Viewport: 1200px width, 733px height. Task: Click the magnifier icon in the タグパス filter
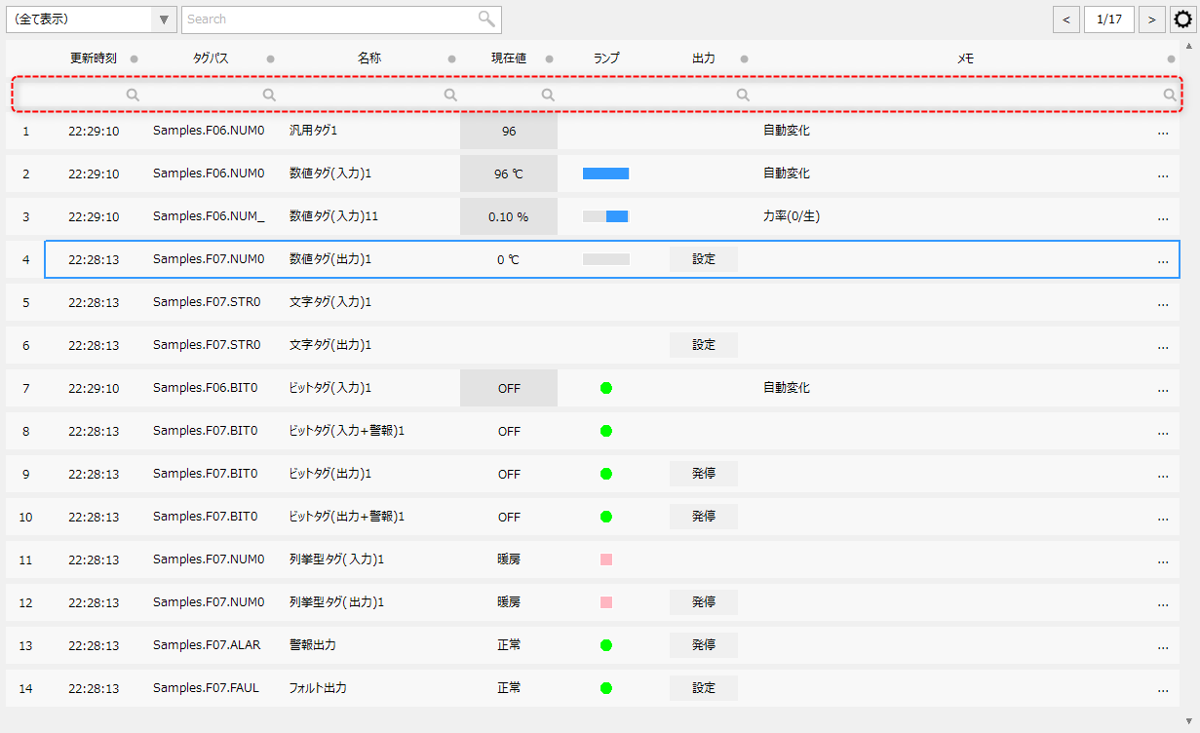pos(269,95)
